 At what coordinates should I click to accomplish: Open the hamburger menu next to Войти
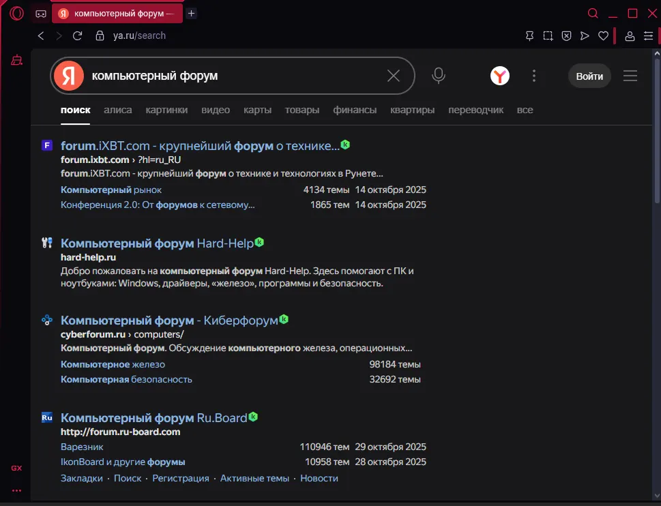click(630, 76)
